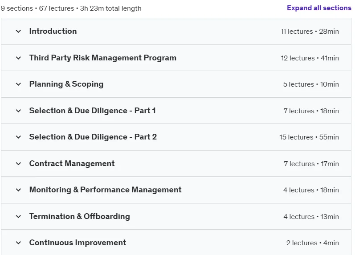Open Third Party Risk Management Program title
Viewport: 355px width, 255px height.
pos(103,58)
